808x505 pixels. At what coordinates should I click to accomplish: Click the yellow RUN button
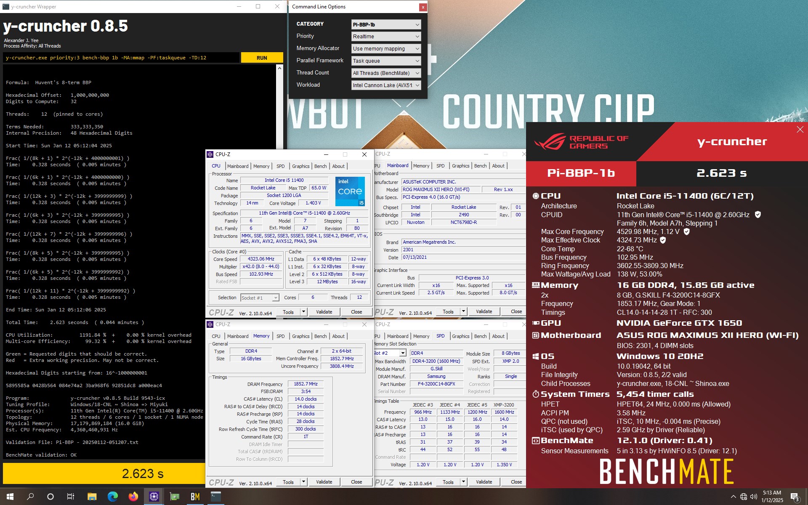(x=262, y=58)
